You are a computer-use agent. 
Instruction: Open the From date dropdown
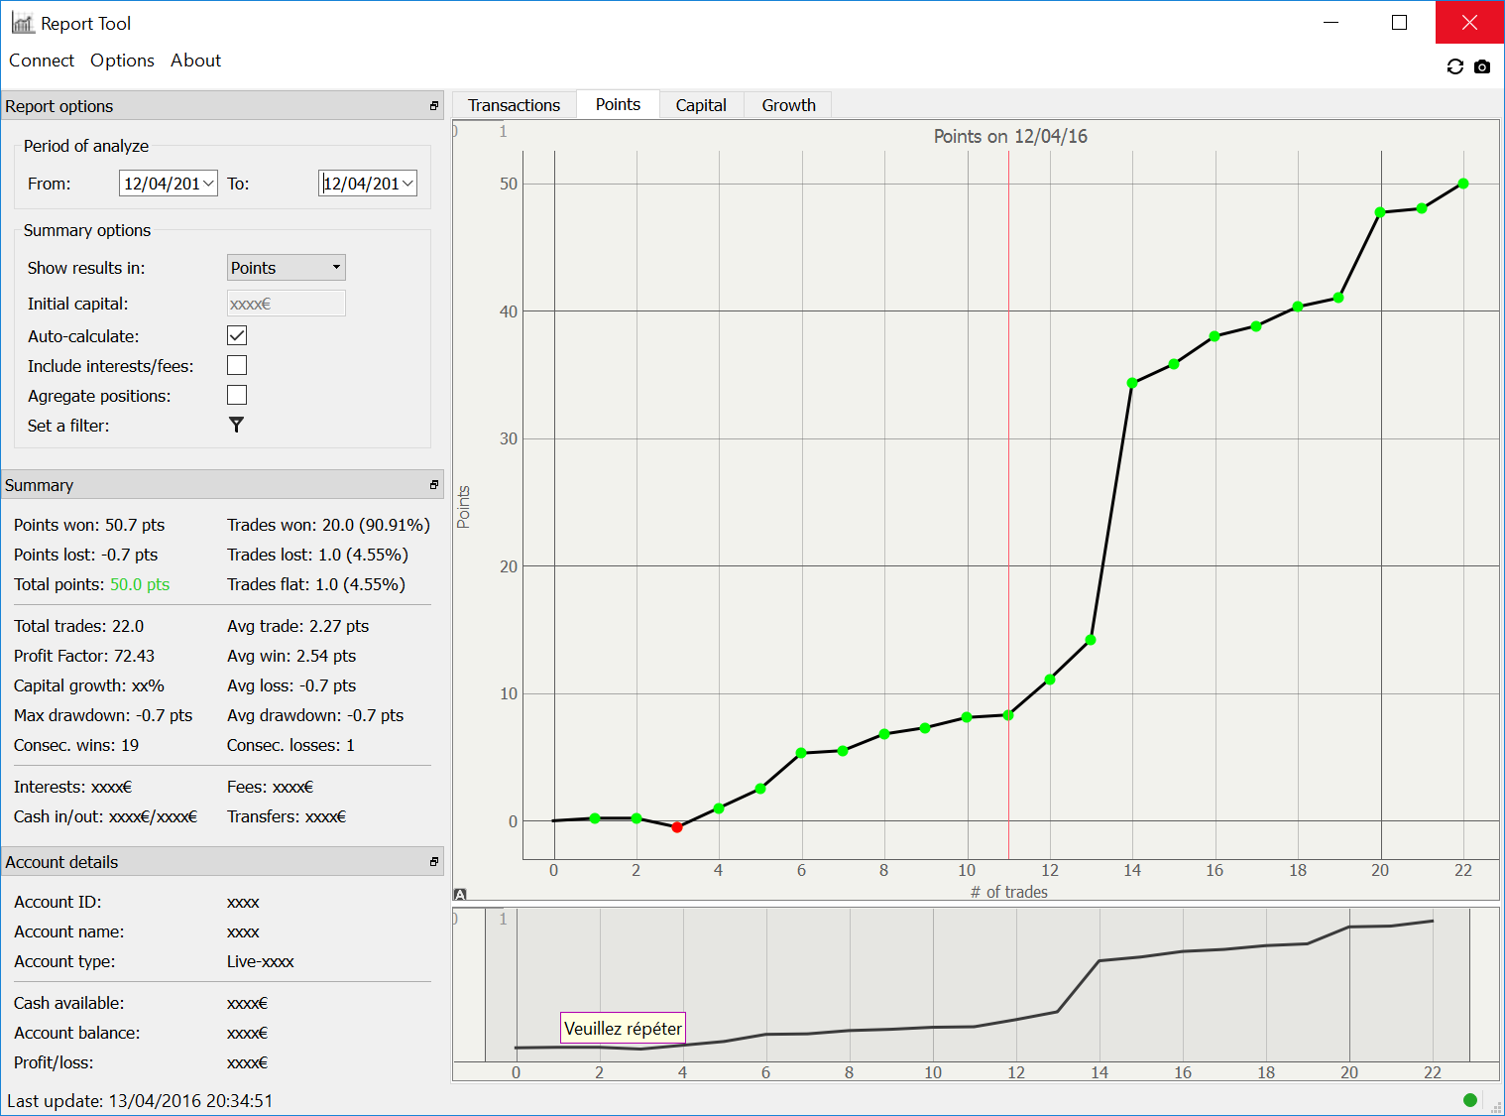coord(208,184)
